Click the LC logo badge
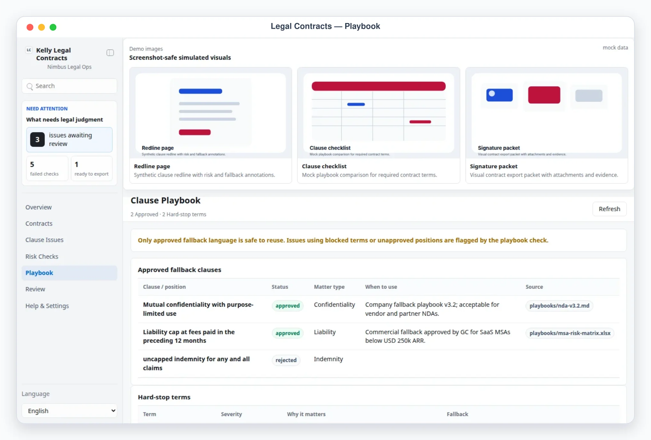 point(29,50)
